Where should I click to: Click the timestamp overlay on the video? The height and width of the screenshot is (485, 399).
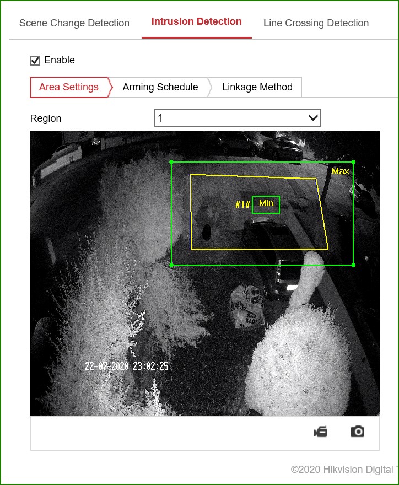pyautogui.click(x=127, y=367)
